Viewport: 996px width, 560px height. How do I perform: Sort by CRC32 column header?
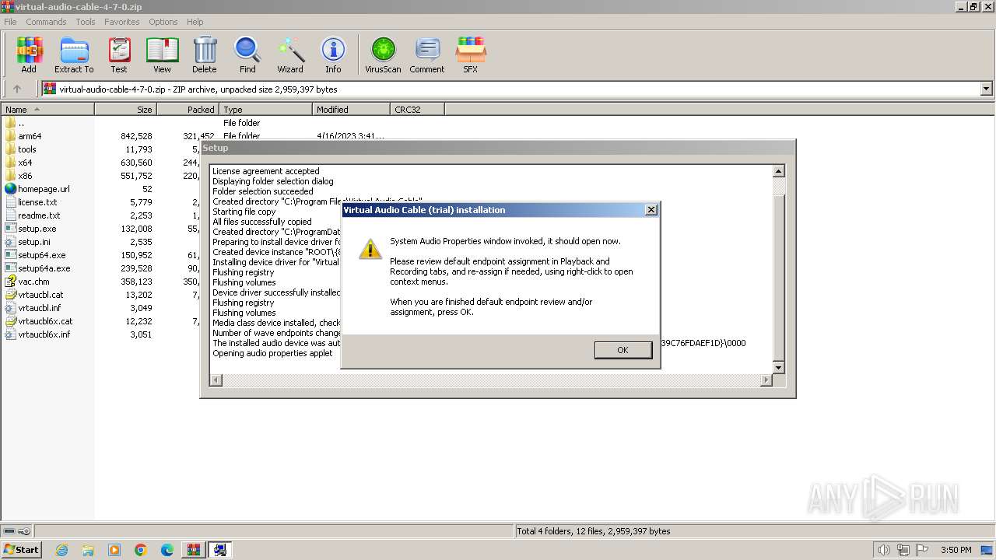[417, 110]
